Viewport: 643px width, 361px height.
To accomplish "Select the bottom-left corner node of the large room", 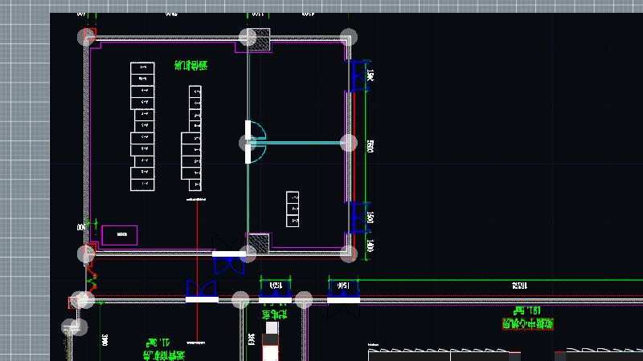I will [86, 254].
